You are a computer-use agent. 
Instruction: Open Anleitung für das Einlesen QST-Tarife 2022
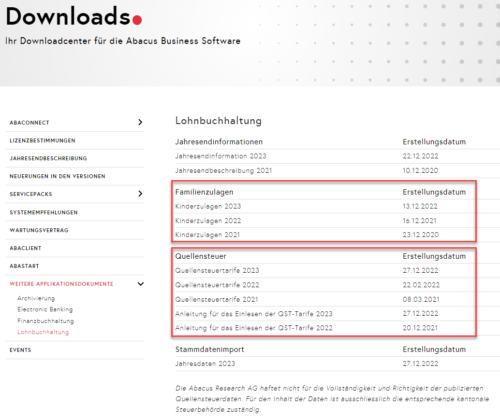point(254,328)
